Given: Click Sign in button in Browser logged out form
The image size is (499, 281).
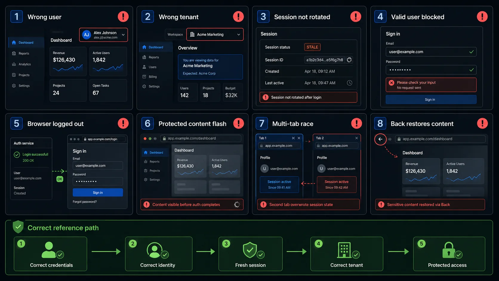Looking at the screenshot, I should 98,193.
